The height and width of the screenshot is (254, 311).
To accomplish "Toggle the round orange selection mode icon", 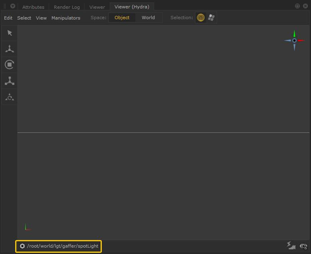I will click(200, 18).
